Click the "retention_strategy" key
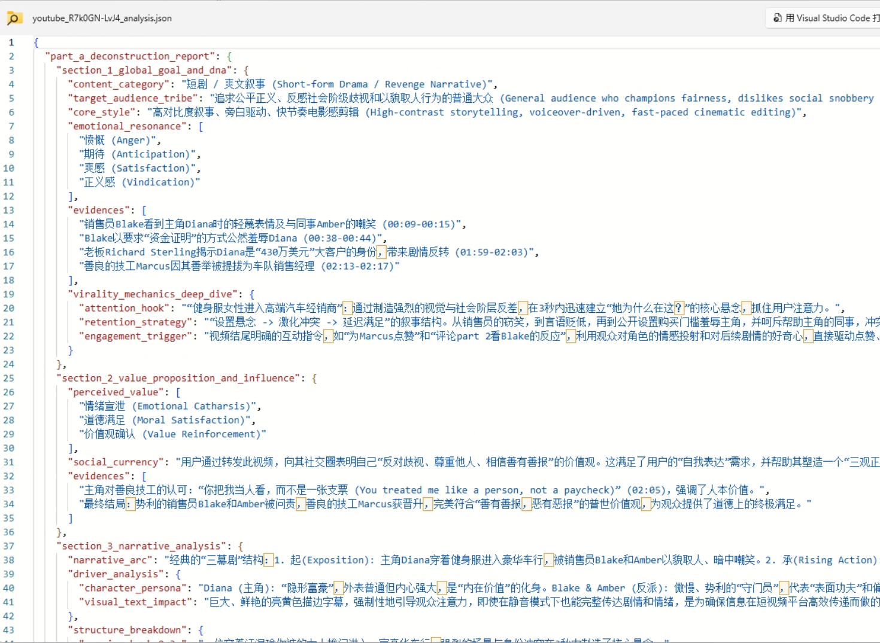880x643 pixels. [136, 322]
